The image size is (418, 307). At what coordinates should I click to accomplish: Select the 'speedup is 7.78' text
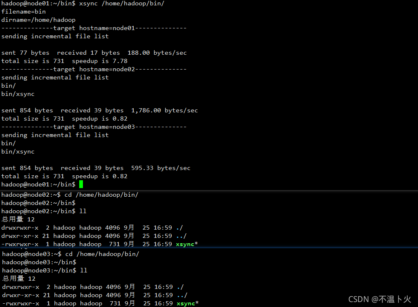[x=100, y=61]
